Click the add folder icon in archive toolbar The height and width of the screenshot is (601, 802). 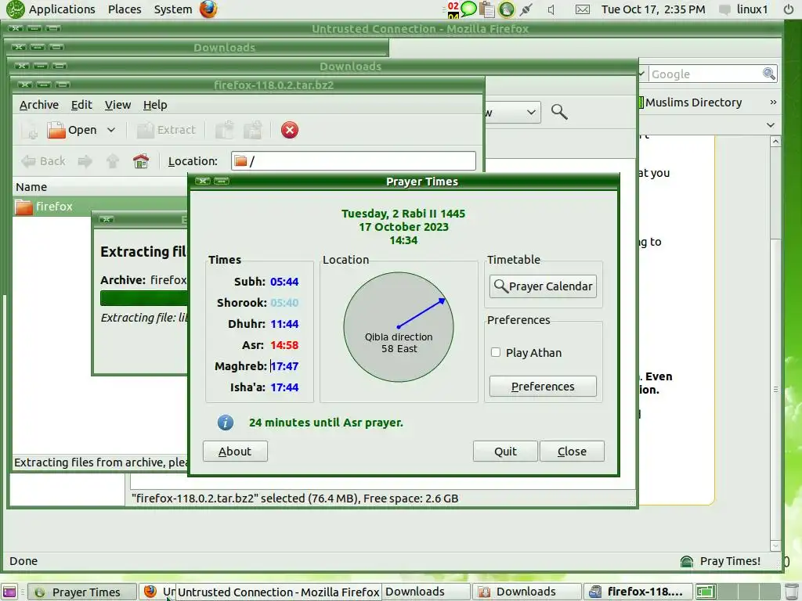[253, 130]
